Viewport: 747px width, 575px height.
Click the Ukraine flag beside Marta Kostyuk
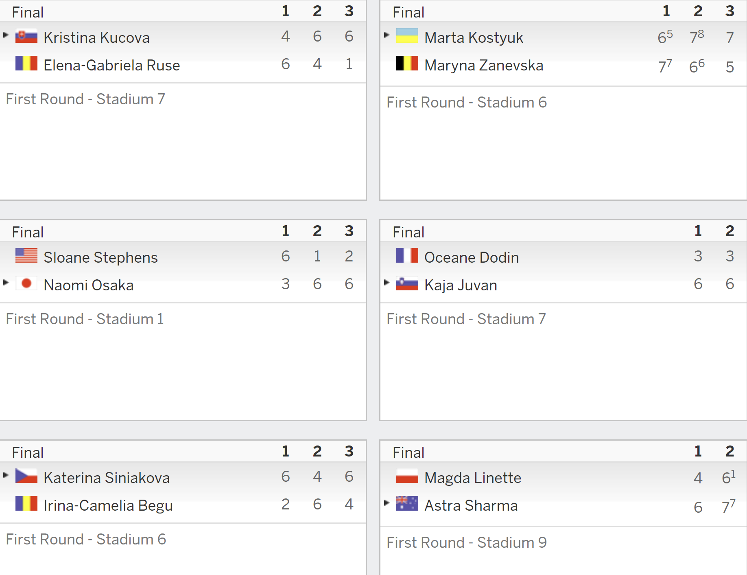coord(407,36)
